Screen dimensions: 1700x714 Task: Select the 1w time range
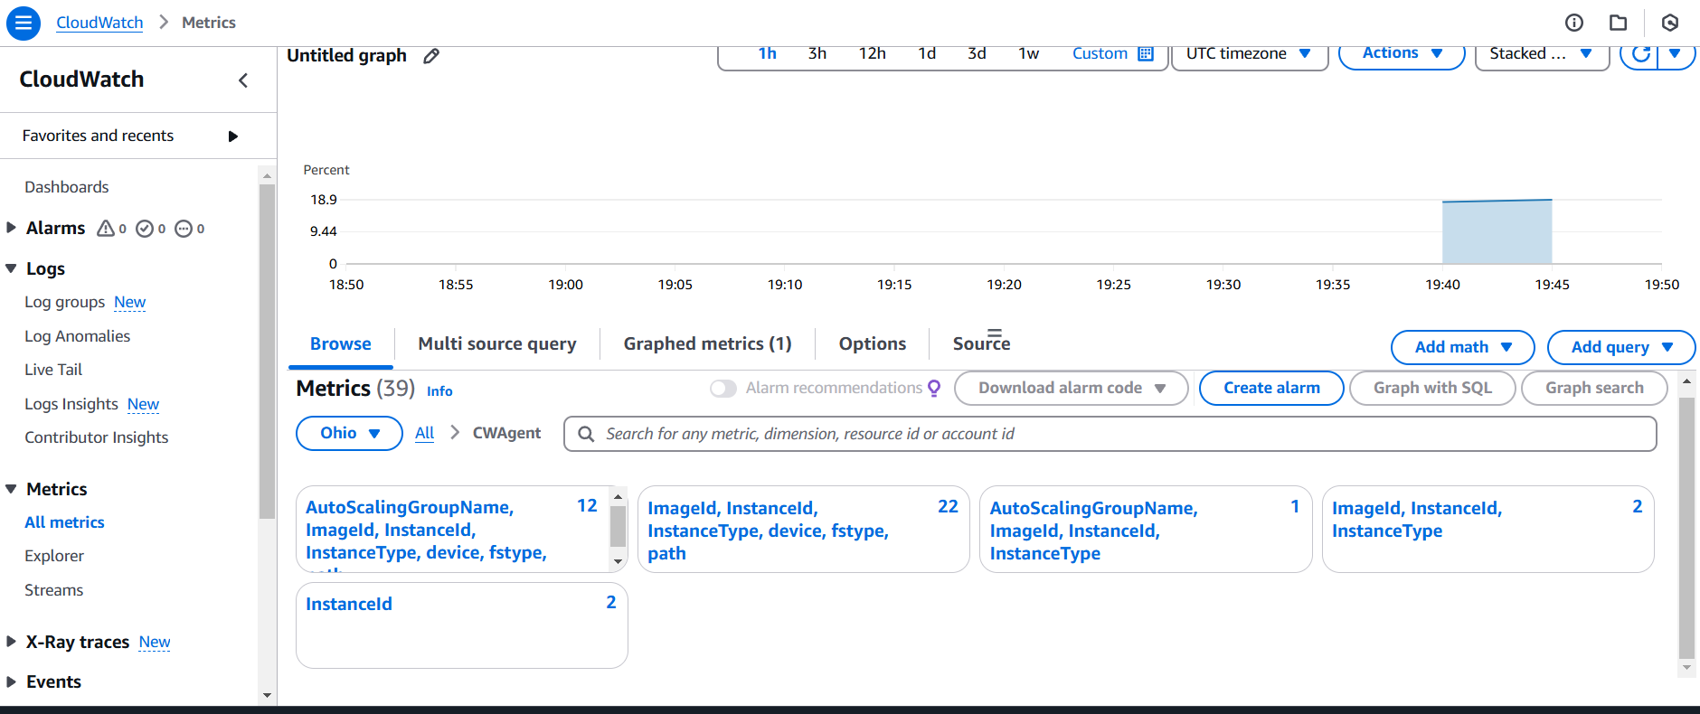click(x=1029, y=53)
